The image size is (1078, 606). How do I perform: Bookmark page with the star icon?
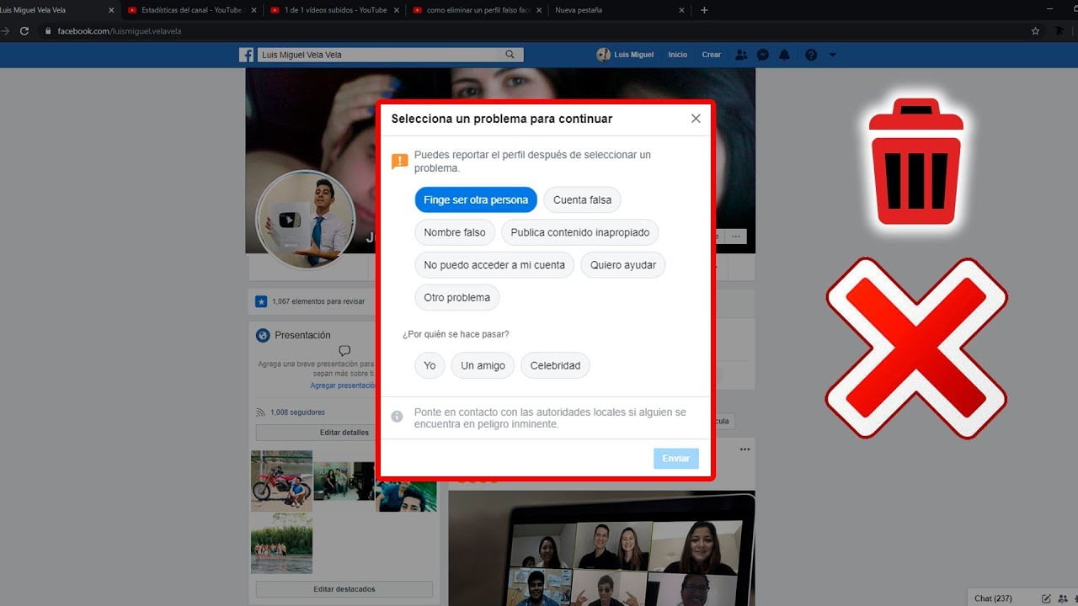[1035, 31]
